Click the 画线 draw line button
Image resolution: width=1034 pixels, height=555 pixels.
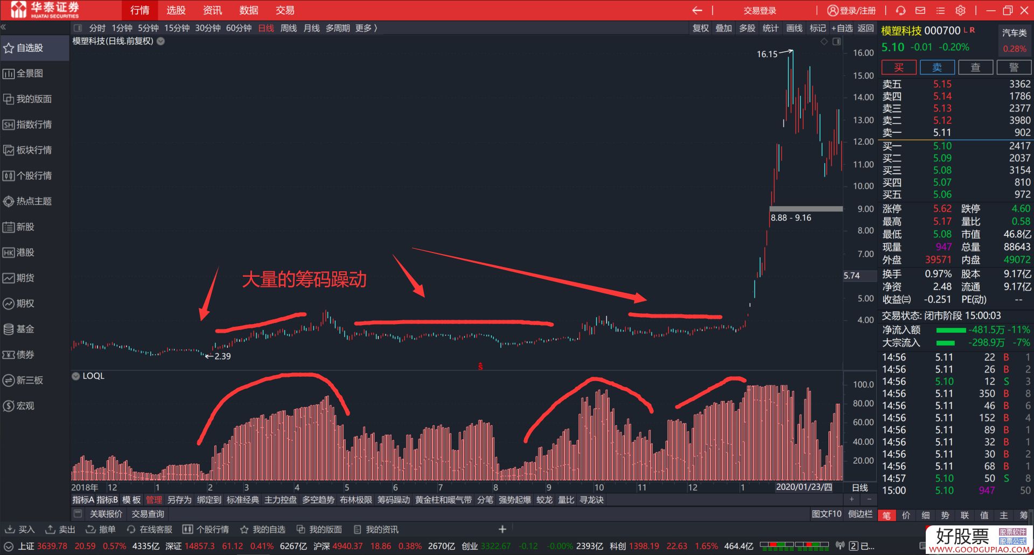pos(794,28)
